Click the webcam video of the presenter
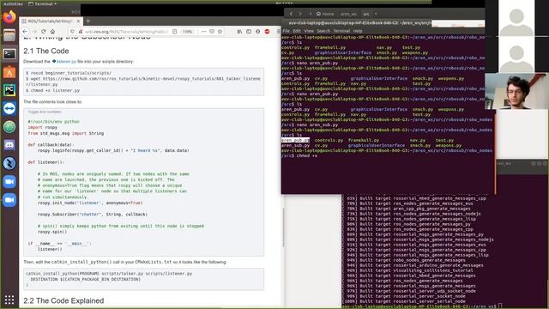The width and height of the screenshot is (549, 309). pos(516,92)
